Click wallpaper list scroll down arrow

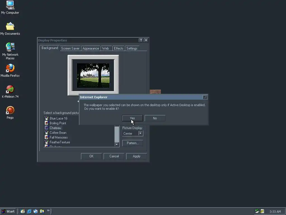tap(117, 144)
